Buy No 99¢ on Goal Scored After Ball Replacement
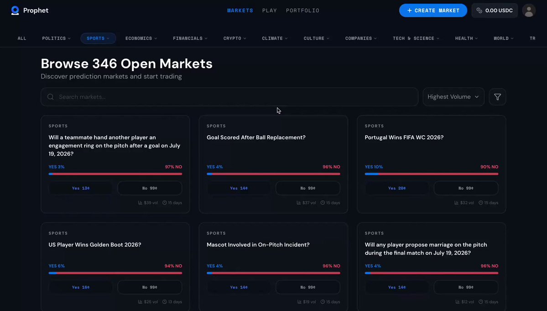547x311 pixels. (307, 188)
